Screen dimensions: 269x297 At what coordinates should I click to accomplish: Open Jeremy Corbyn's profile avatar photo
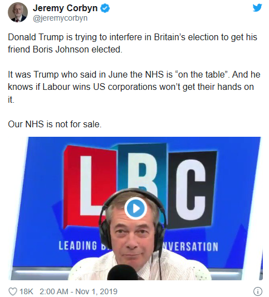tap(18, 12)
